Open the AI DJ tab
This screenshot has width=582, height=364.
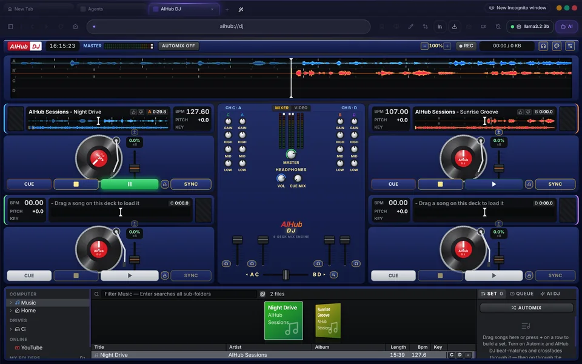pyautogui.click(x=550, y=294)
